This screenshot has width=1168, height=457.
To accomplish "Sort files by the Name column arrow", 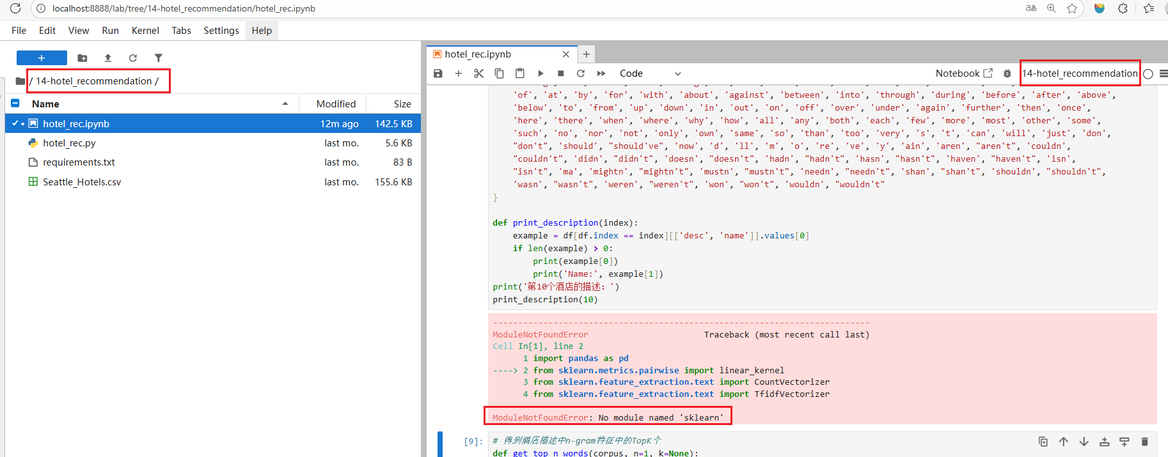I will point(285,104).
